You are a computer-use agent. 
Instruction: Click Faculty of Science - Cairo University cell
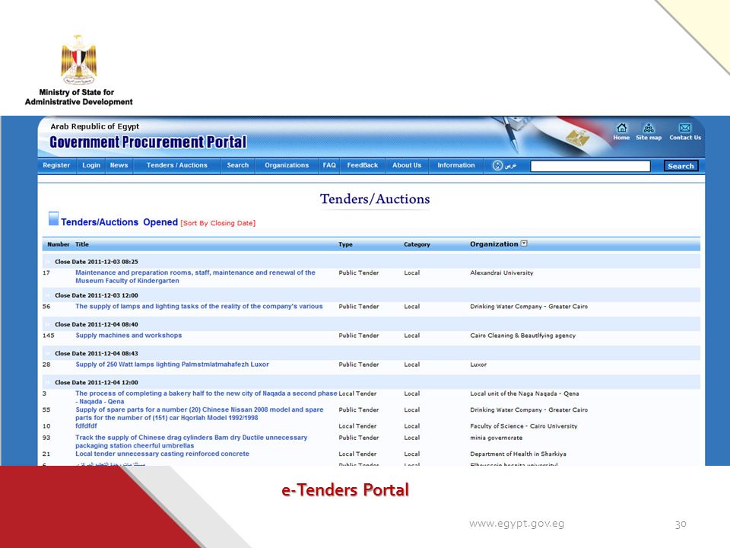[x=524, y=426]
